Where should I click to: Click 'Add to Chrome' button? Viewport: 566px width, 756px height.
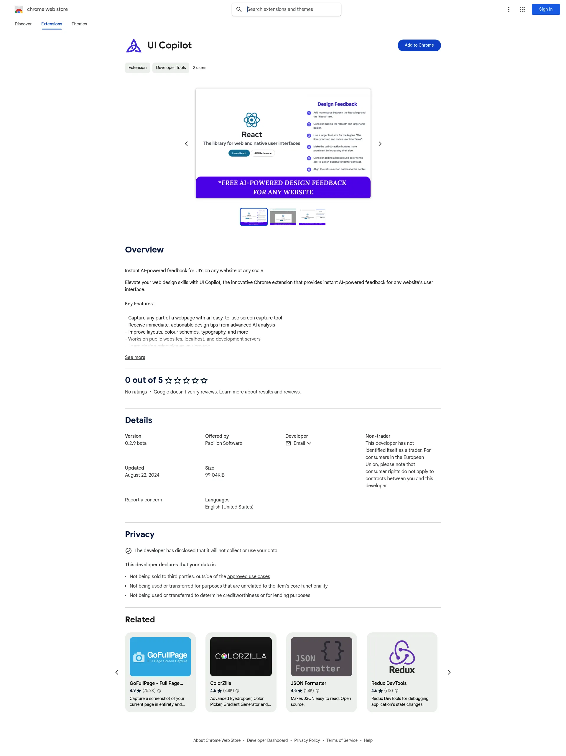point(419,45)
